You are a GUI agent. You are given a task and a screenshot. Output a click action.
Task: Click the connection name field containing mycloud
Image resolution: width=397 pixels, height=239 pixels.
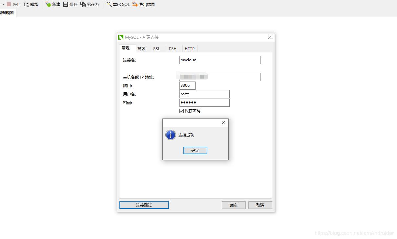tap(220, 60)
